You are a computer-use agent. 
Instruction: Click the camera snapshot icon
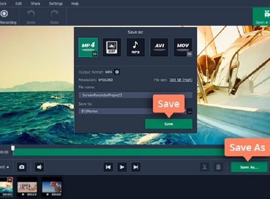click(x=22, y=167)
